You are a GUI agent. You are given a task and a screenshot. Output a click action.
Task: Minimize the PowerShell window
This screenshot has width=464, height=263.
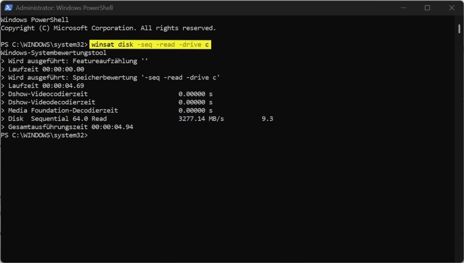[x=403, y=8]
